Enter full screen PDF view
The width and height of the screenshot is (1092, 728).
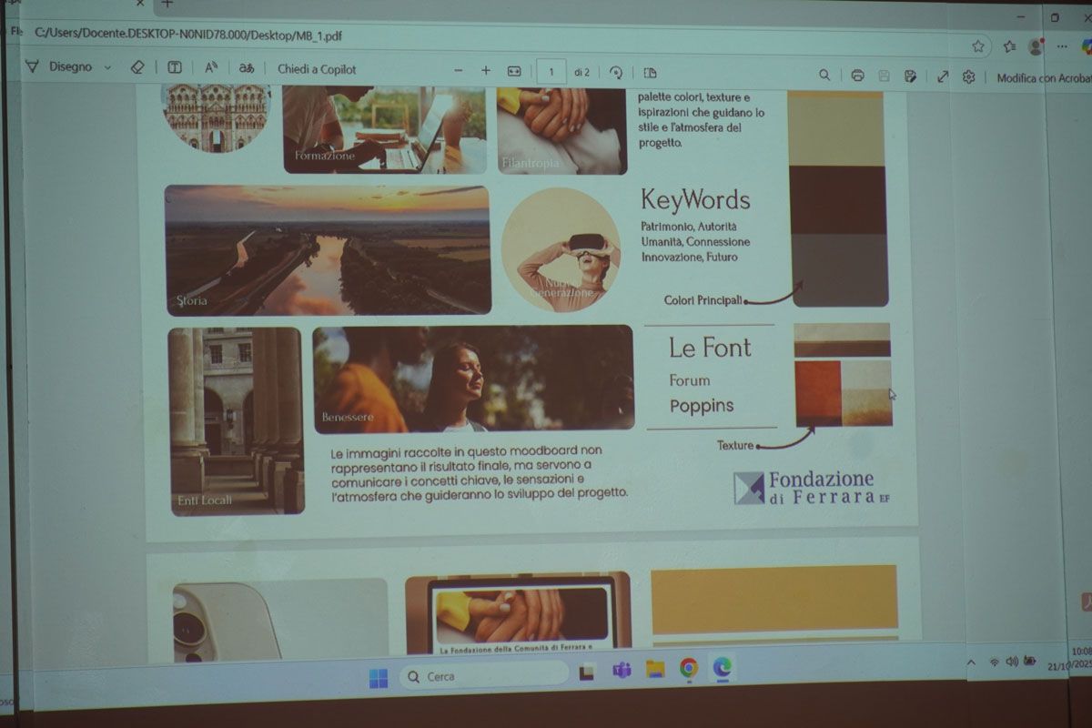click(943, 76)
